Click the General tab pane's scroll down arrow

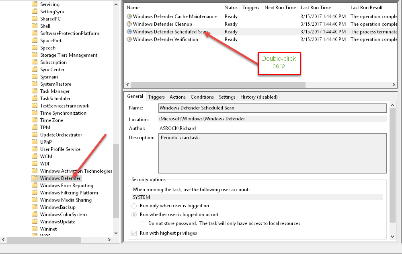coord(392,237)
